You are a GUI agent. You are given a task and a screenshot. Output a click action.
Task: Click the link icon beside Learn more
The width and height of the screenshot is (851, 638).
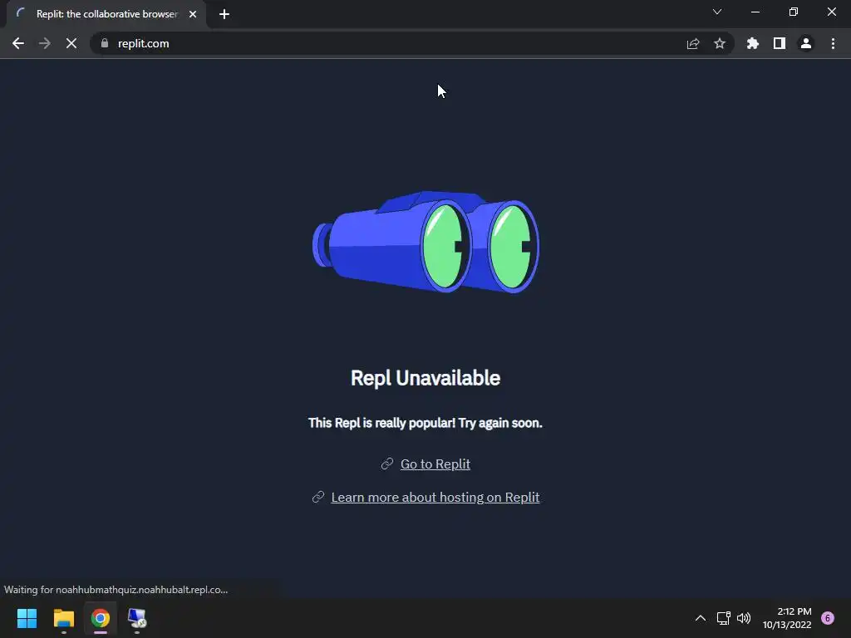318,497
